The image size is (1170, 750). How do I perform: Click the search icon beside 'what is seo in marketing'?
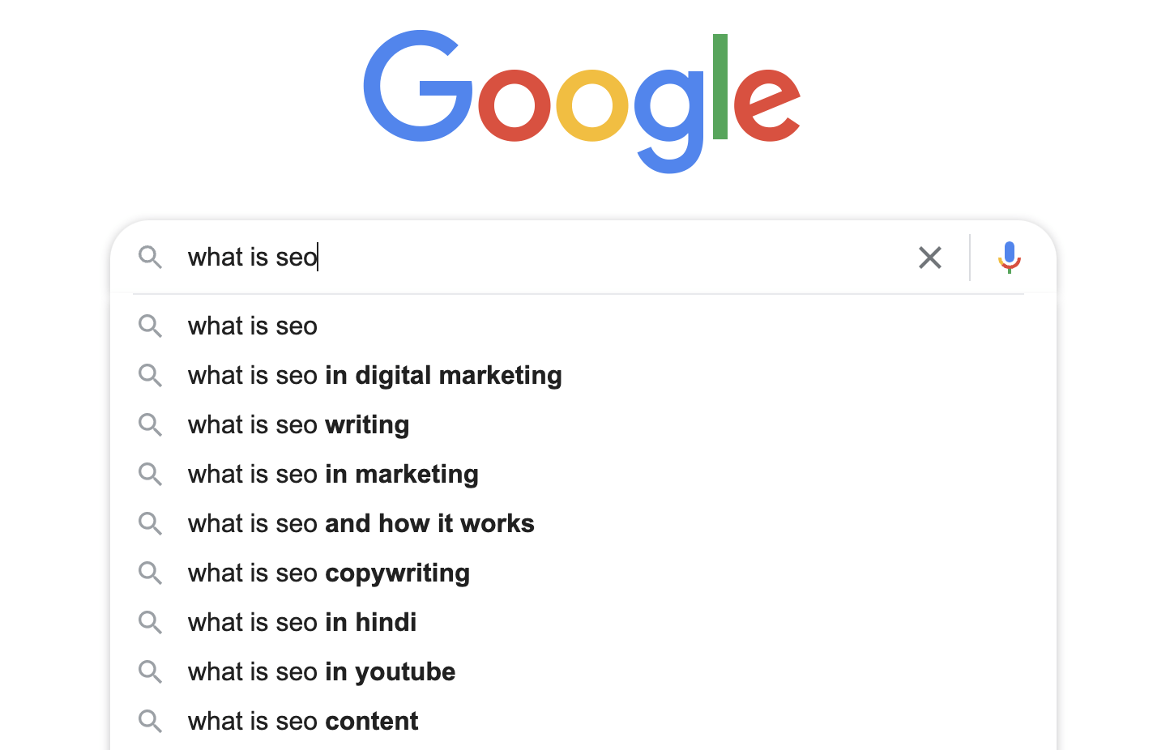tap(150, 474)
